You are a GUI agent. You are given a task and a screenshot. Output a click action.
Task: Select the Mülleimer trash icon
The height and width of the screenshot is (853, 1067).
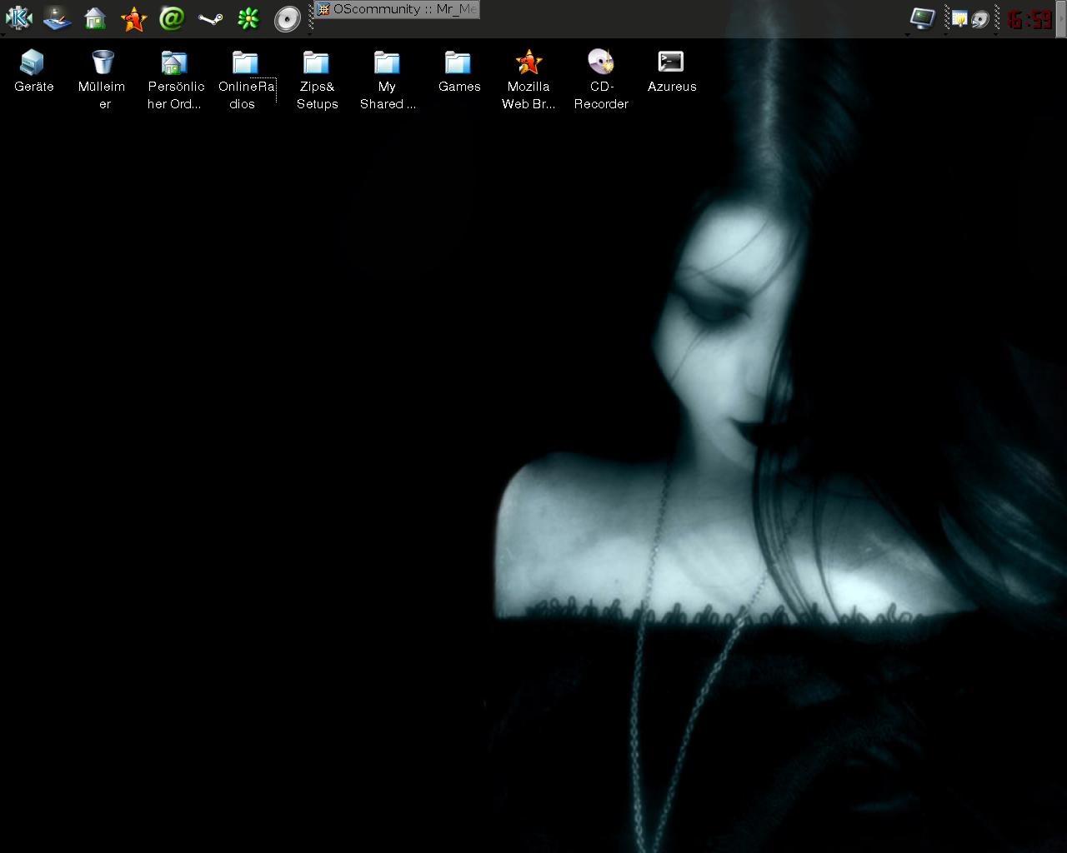point(103,62)
